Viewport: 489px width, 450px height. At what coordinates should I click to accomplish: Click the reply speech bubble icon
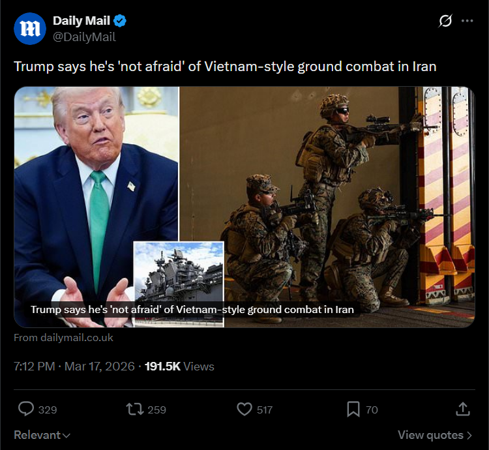coord(26,409)
